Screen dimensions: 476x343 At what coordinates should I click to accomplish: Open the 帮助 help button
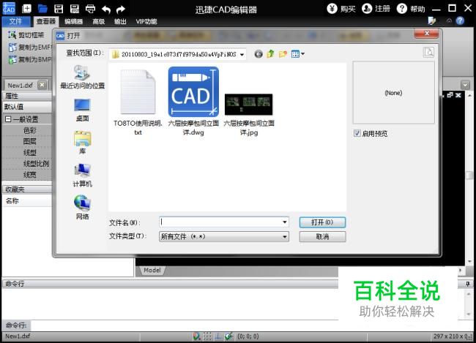(x=411, y=9)
